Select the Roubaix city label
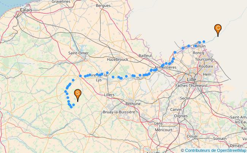 pos(206,66)
